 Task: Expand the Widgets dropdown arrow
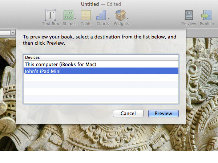(x=128, y=19)
